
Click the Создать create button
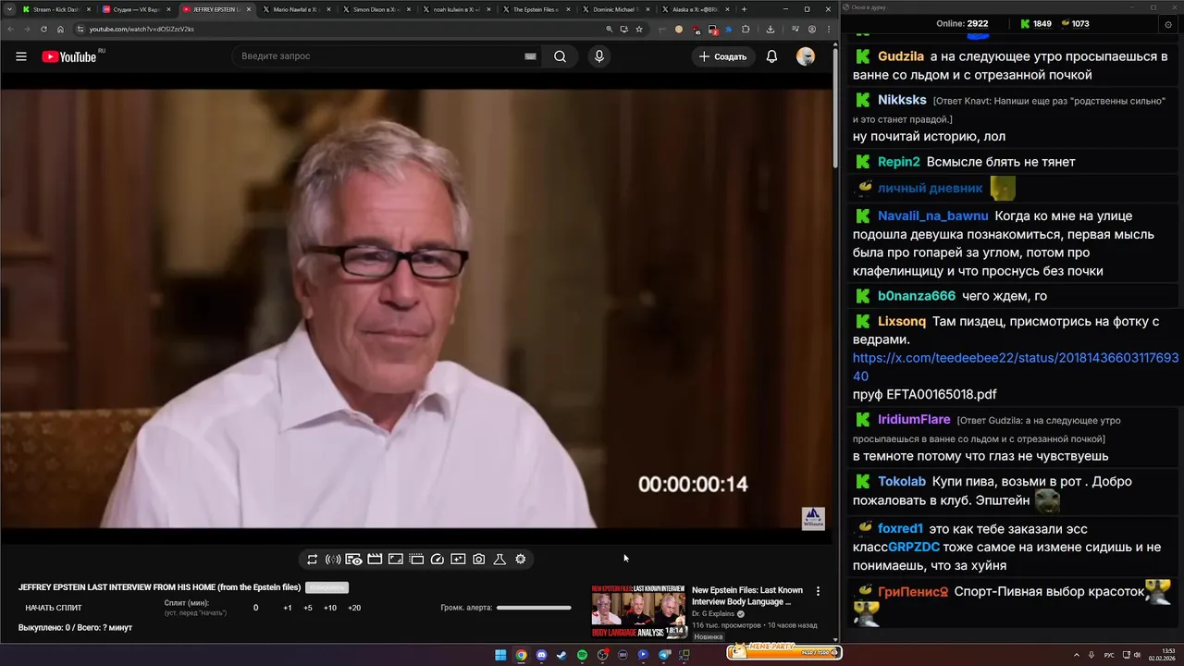coord(723,56)
